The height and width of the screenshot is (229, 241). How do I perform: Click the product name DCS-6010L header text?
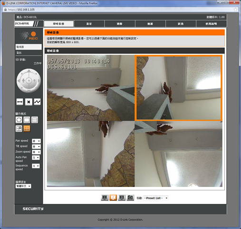tap(27, 17)
